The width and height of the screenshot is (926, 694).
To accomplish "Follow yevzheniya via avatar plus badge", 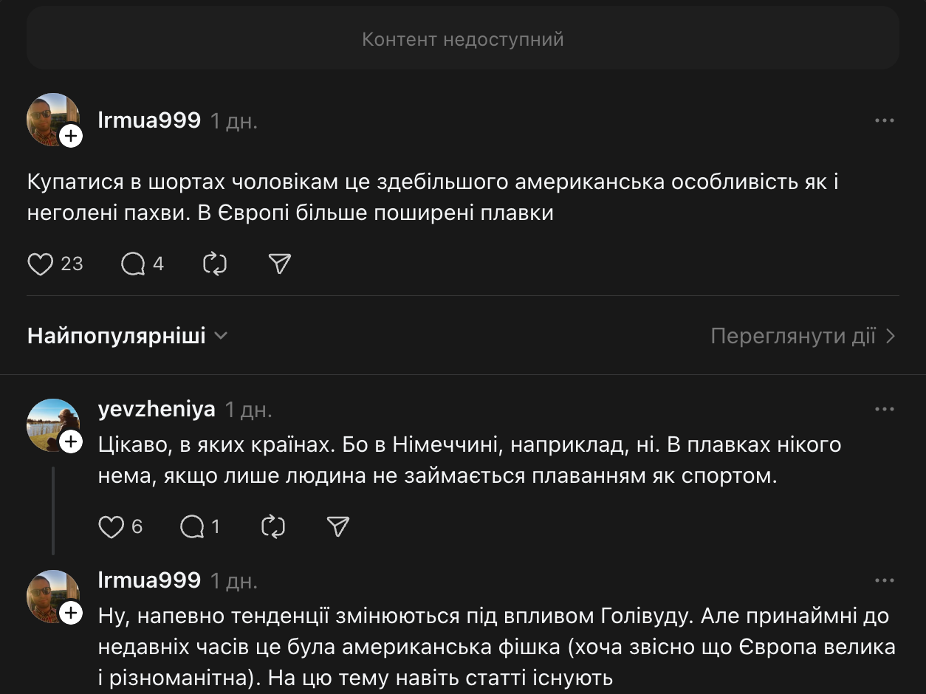I will click(71, 442).
